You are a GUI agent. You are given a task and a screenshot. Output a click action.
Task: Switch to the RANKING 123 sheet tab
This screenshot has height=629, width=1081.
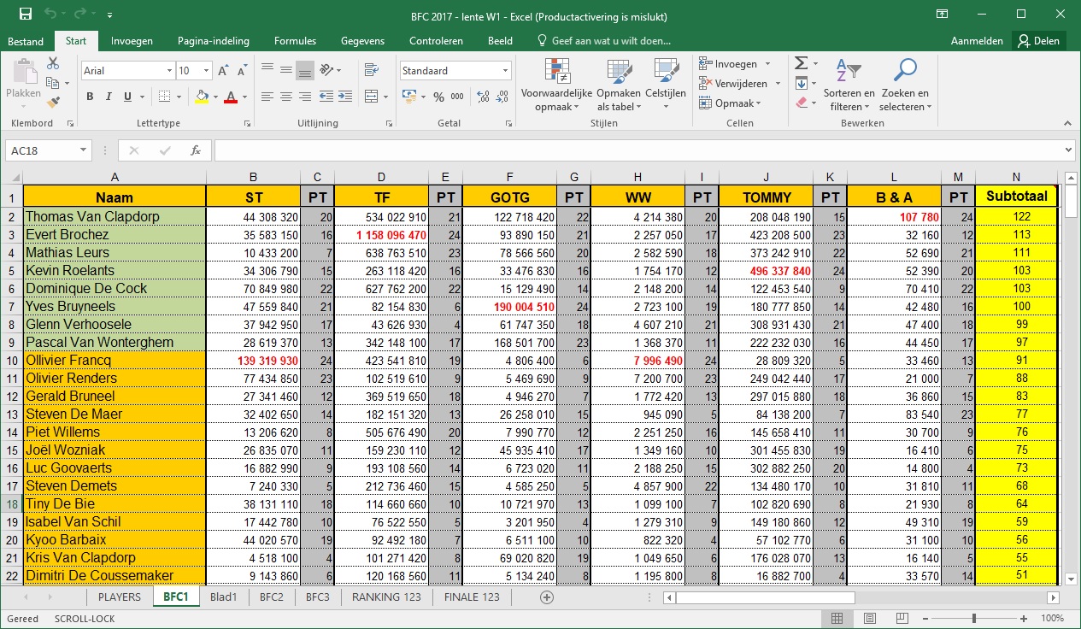point(386,597)
